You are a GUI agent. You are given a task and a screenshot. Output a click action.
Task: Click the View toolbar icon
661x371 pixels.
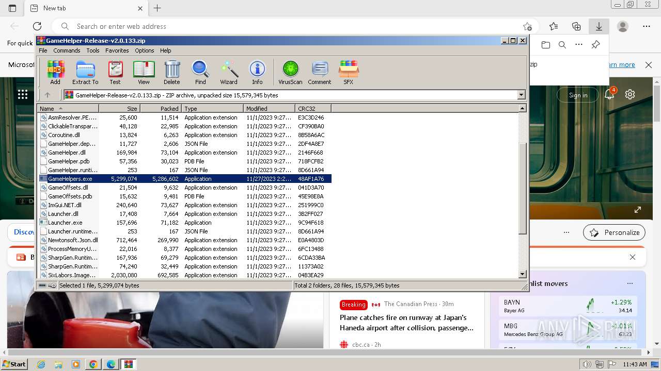point(144,73)
